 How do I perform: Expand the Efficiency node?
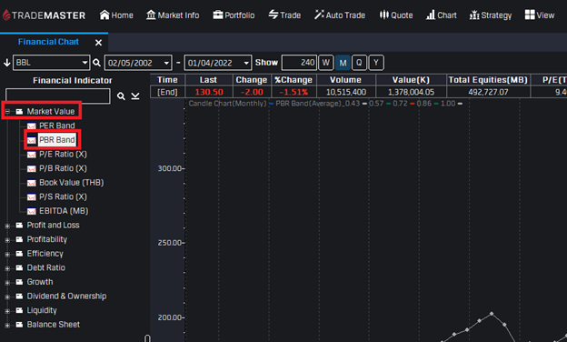[x=7, y=254]
